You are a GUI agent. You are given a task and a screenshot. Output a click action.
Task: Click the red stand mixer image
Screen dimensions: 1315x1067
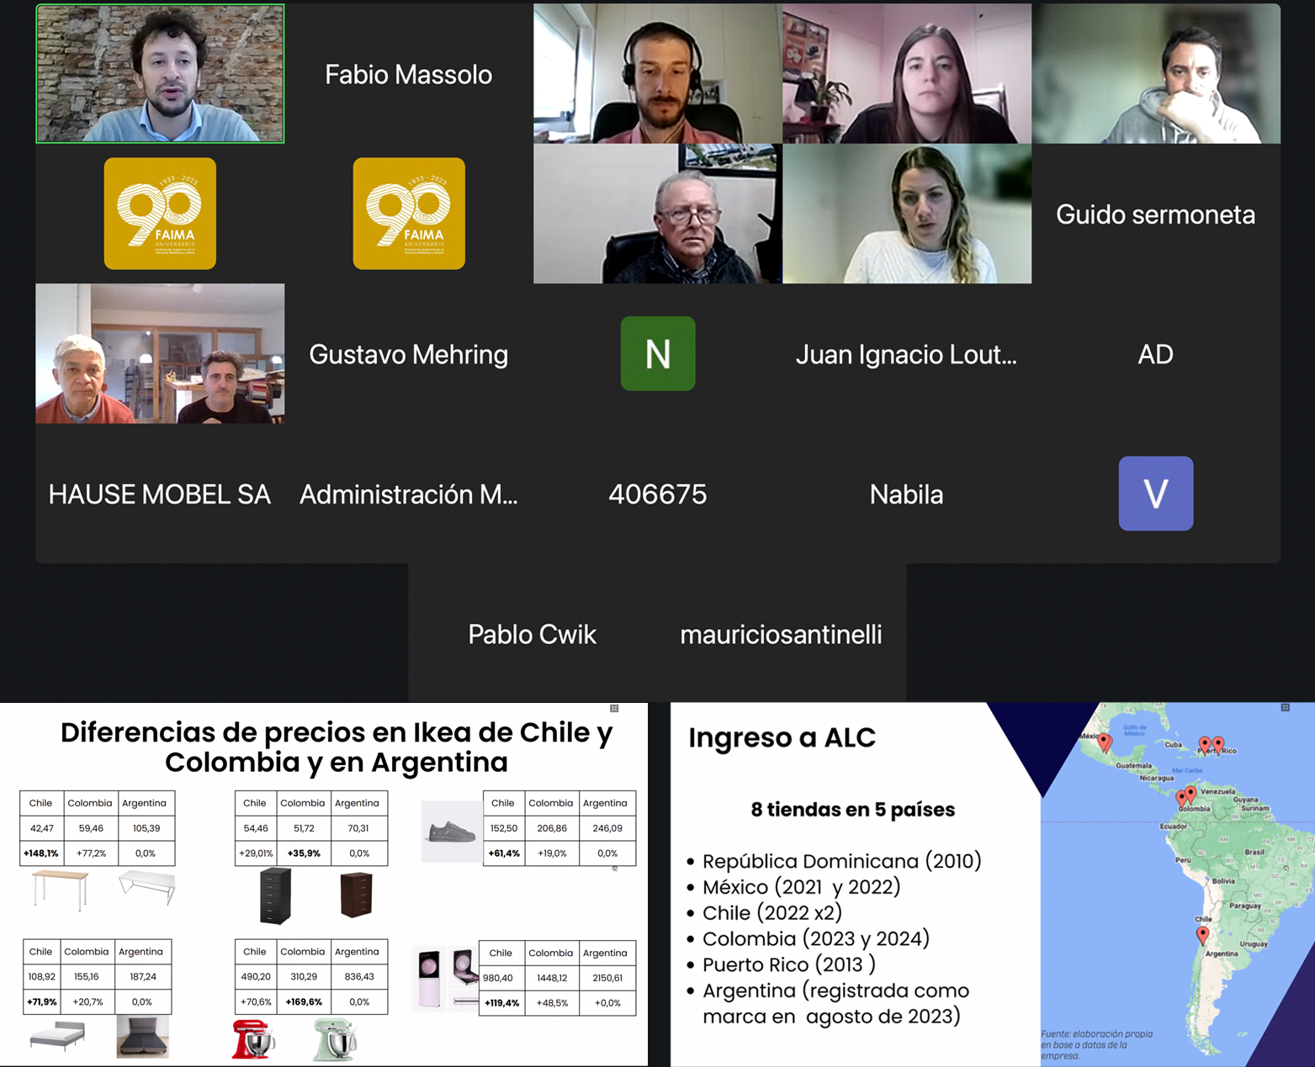(x=253, y=1038)
